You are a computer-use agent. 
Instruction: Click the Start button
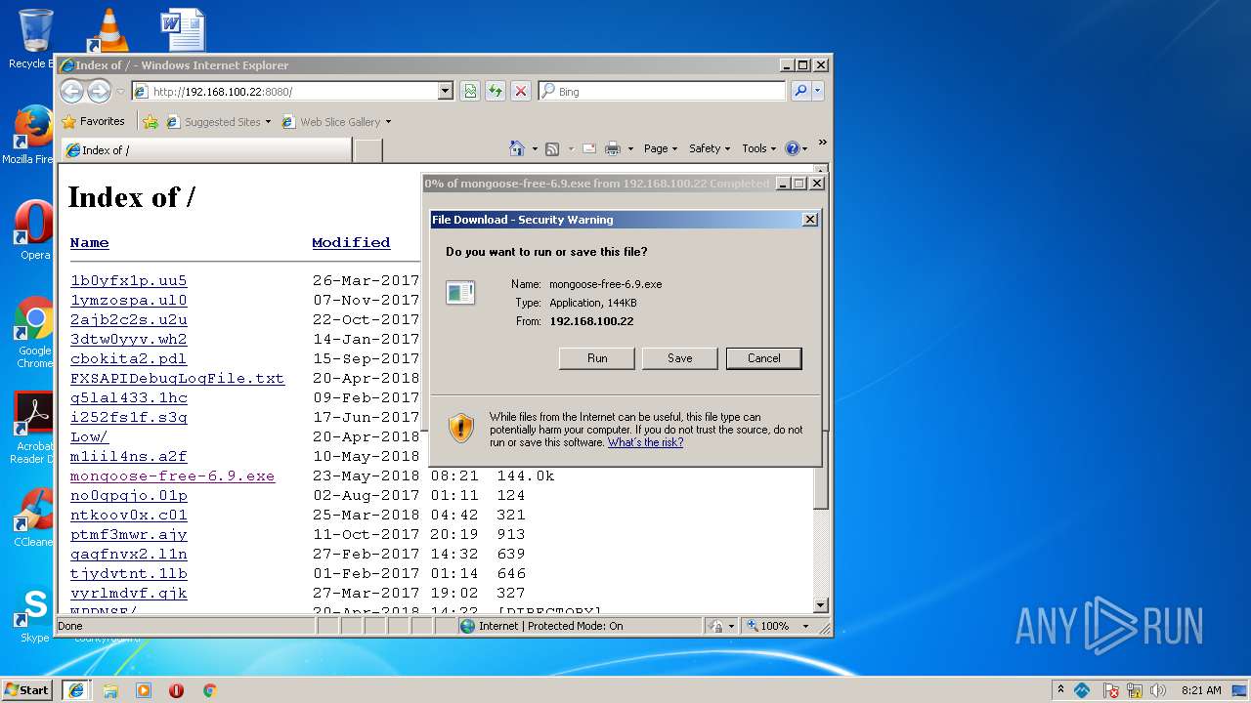(x=26, y=689)
